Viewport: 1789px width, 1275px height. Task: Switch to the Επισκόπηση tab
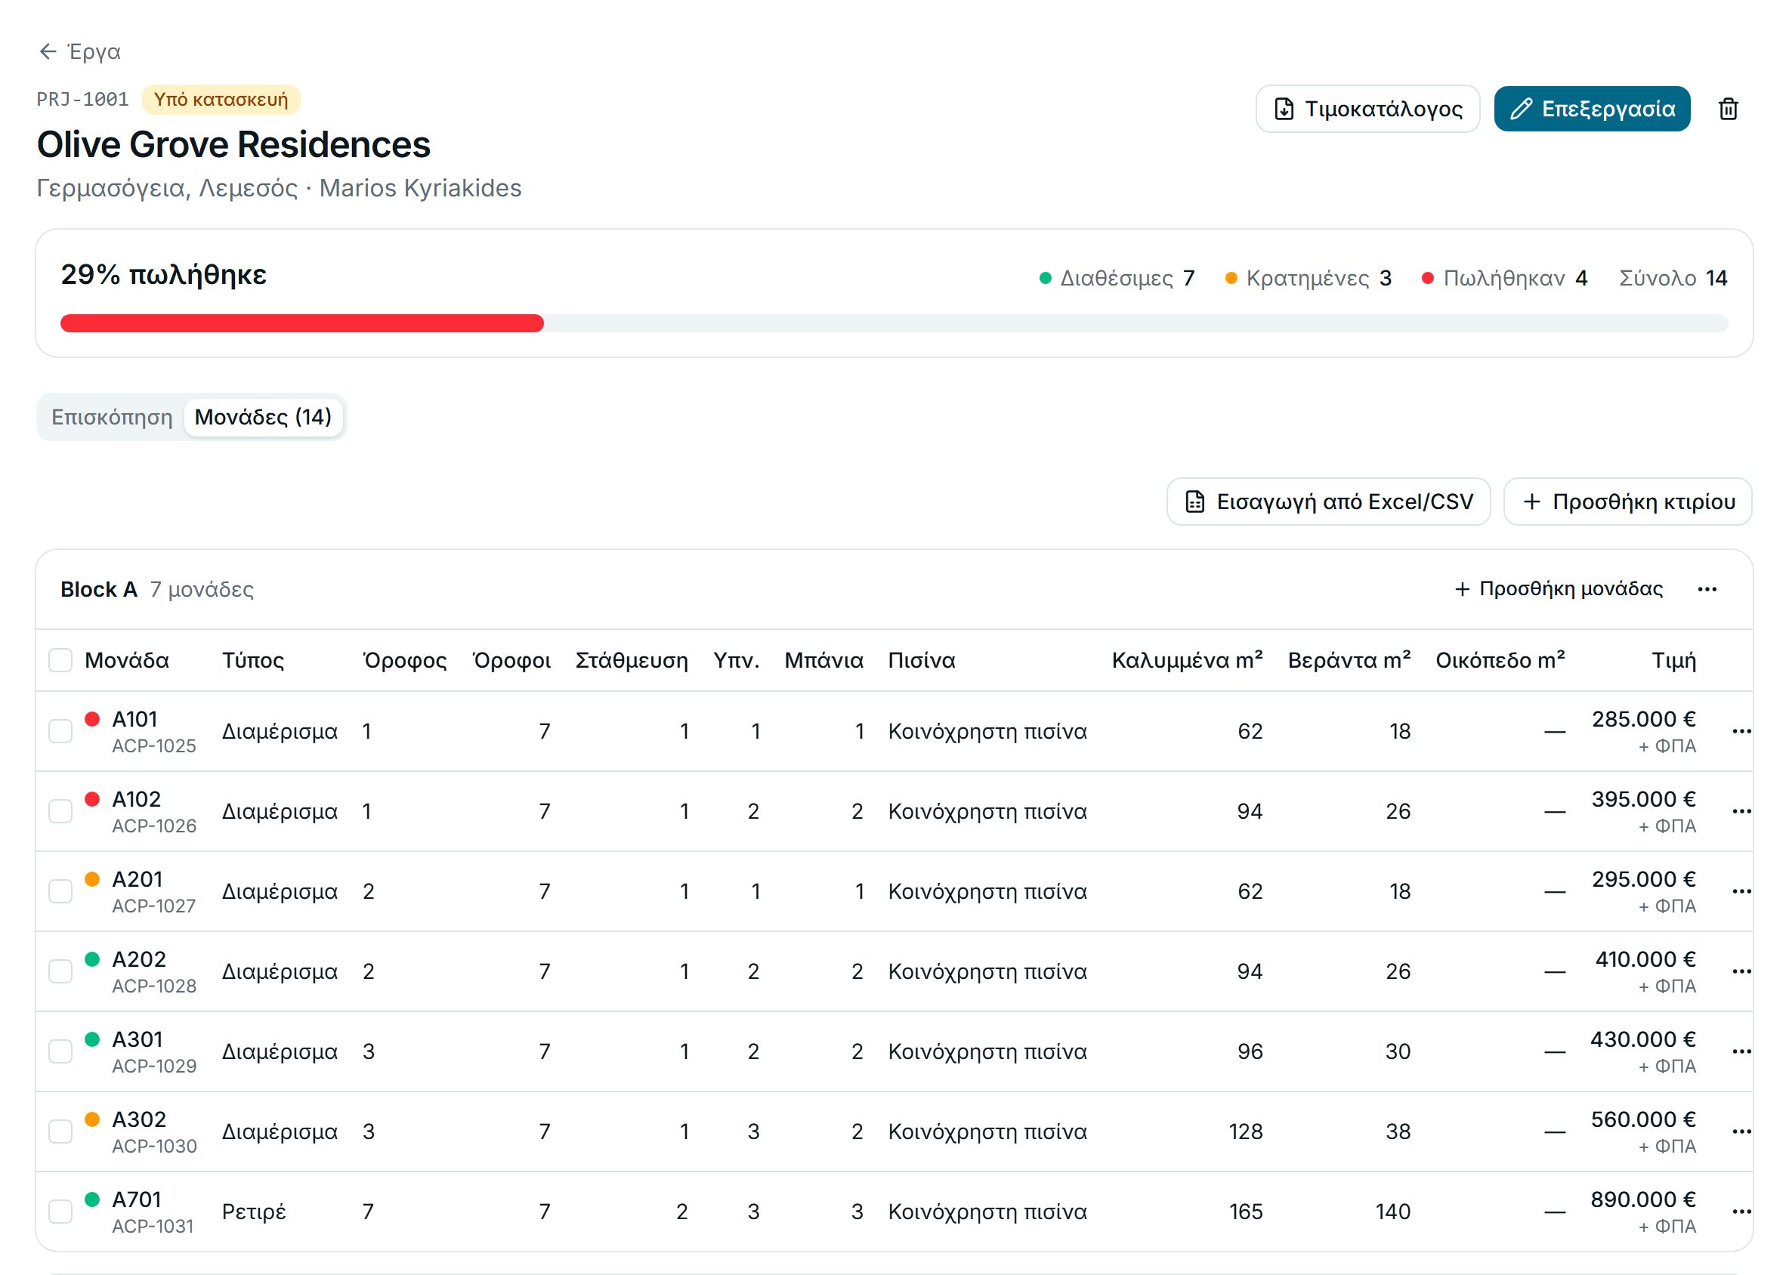point(112,417)
